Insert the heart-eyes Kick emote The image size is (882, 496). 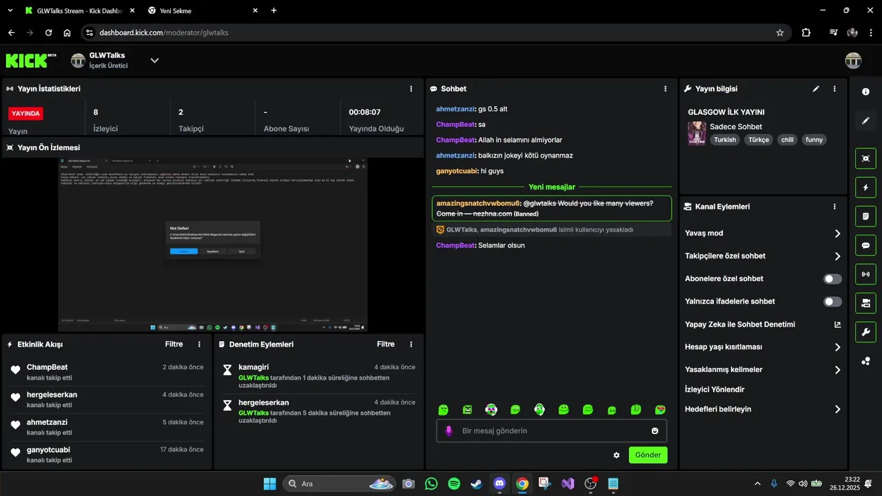click(x=660, y=409)
